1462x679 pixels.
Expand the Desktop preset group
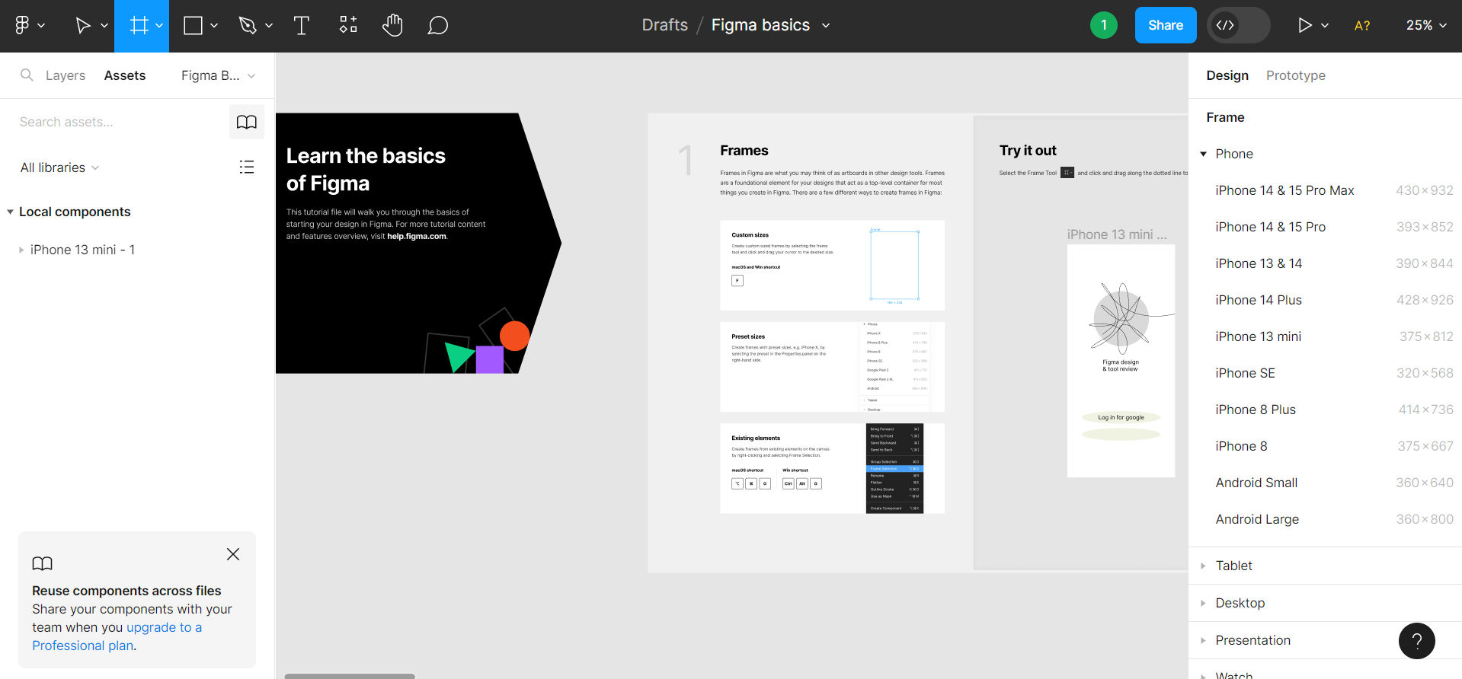1204,603
